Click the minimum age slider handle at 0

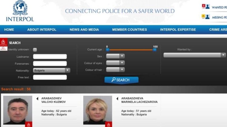(x=108, y=50)
